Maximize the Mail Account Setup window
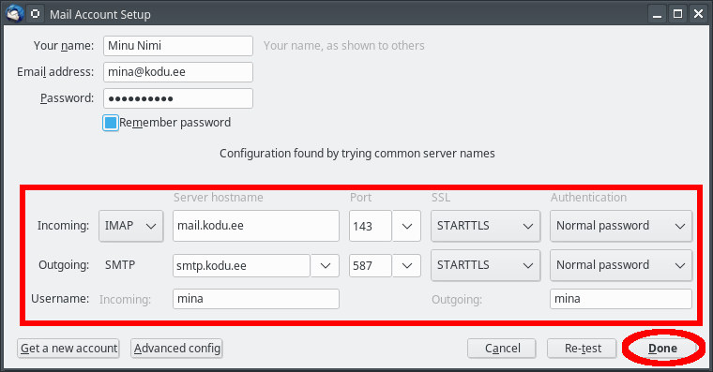The height and width of the screenshot is (372, 713). [677, 14]
